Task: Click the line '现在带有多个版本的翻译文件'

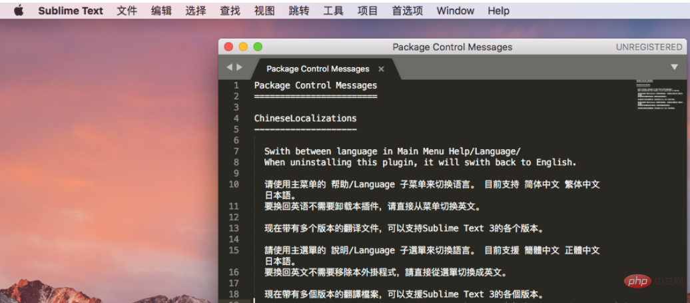Action: (404, 228)
